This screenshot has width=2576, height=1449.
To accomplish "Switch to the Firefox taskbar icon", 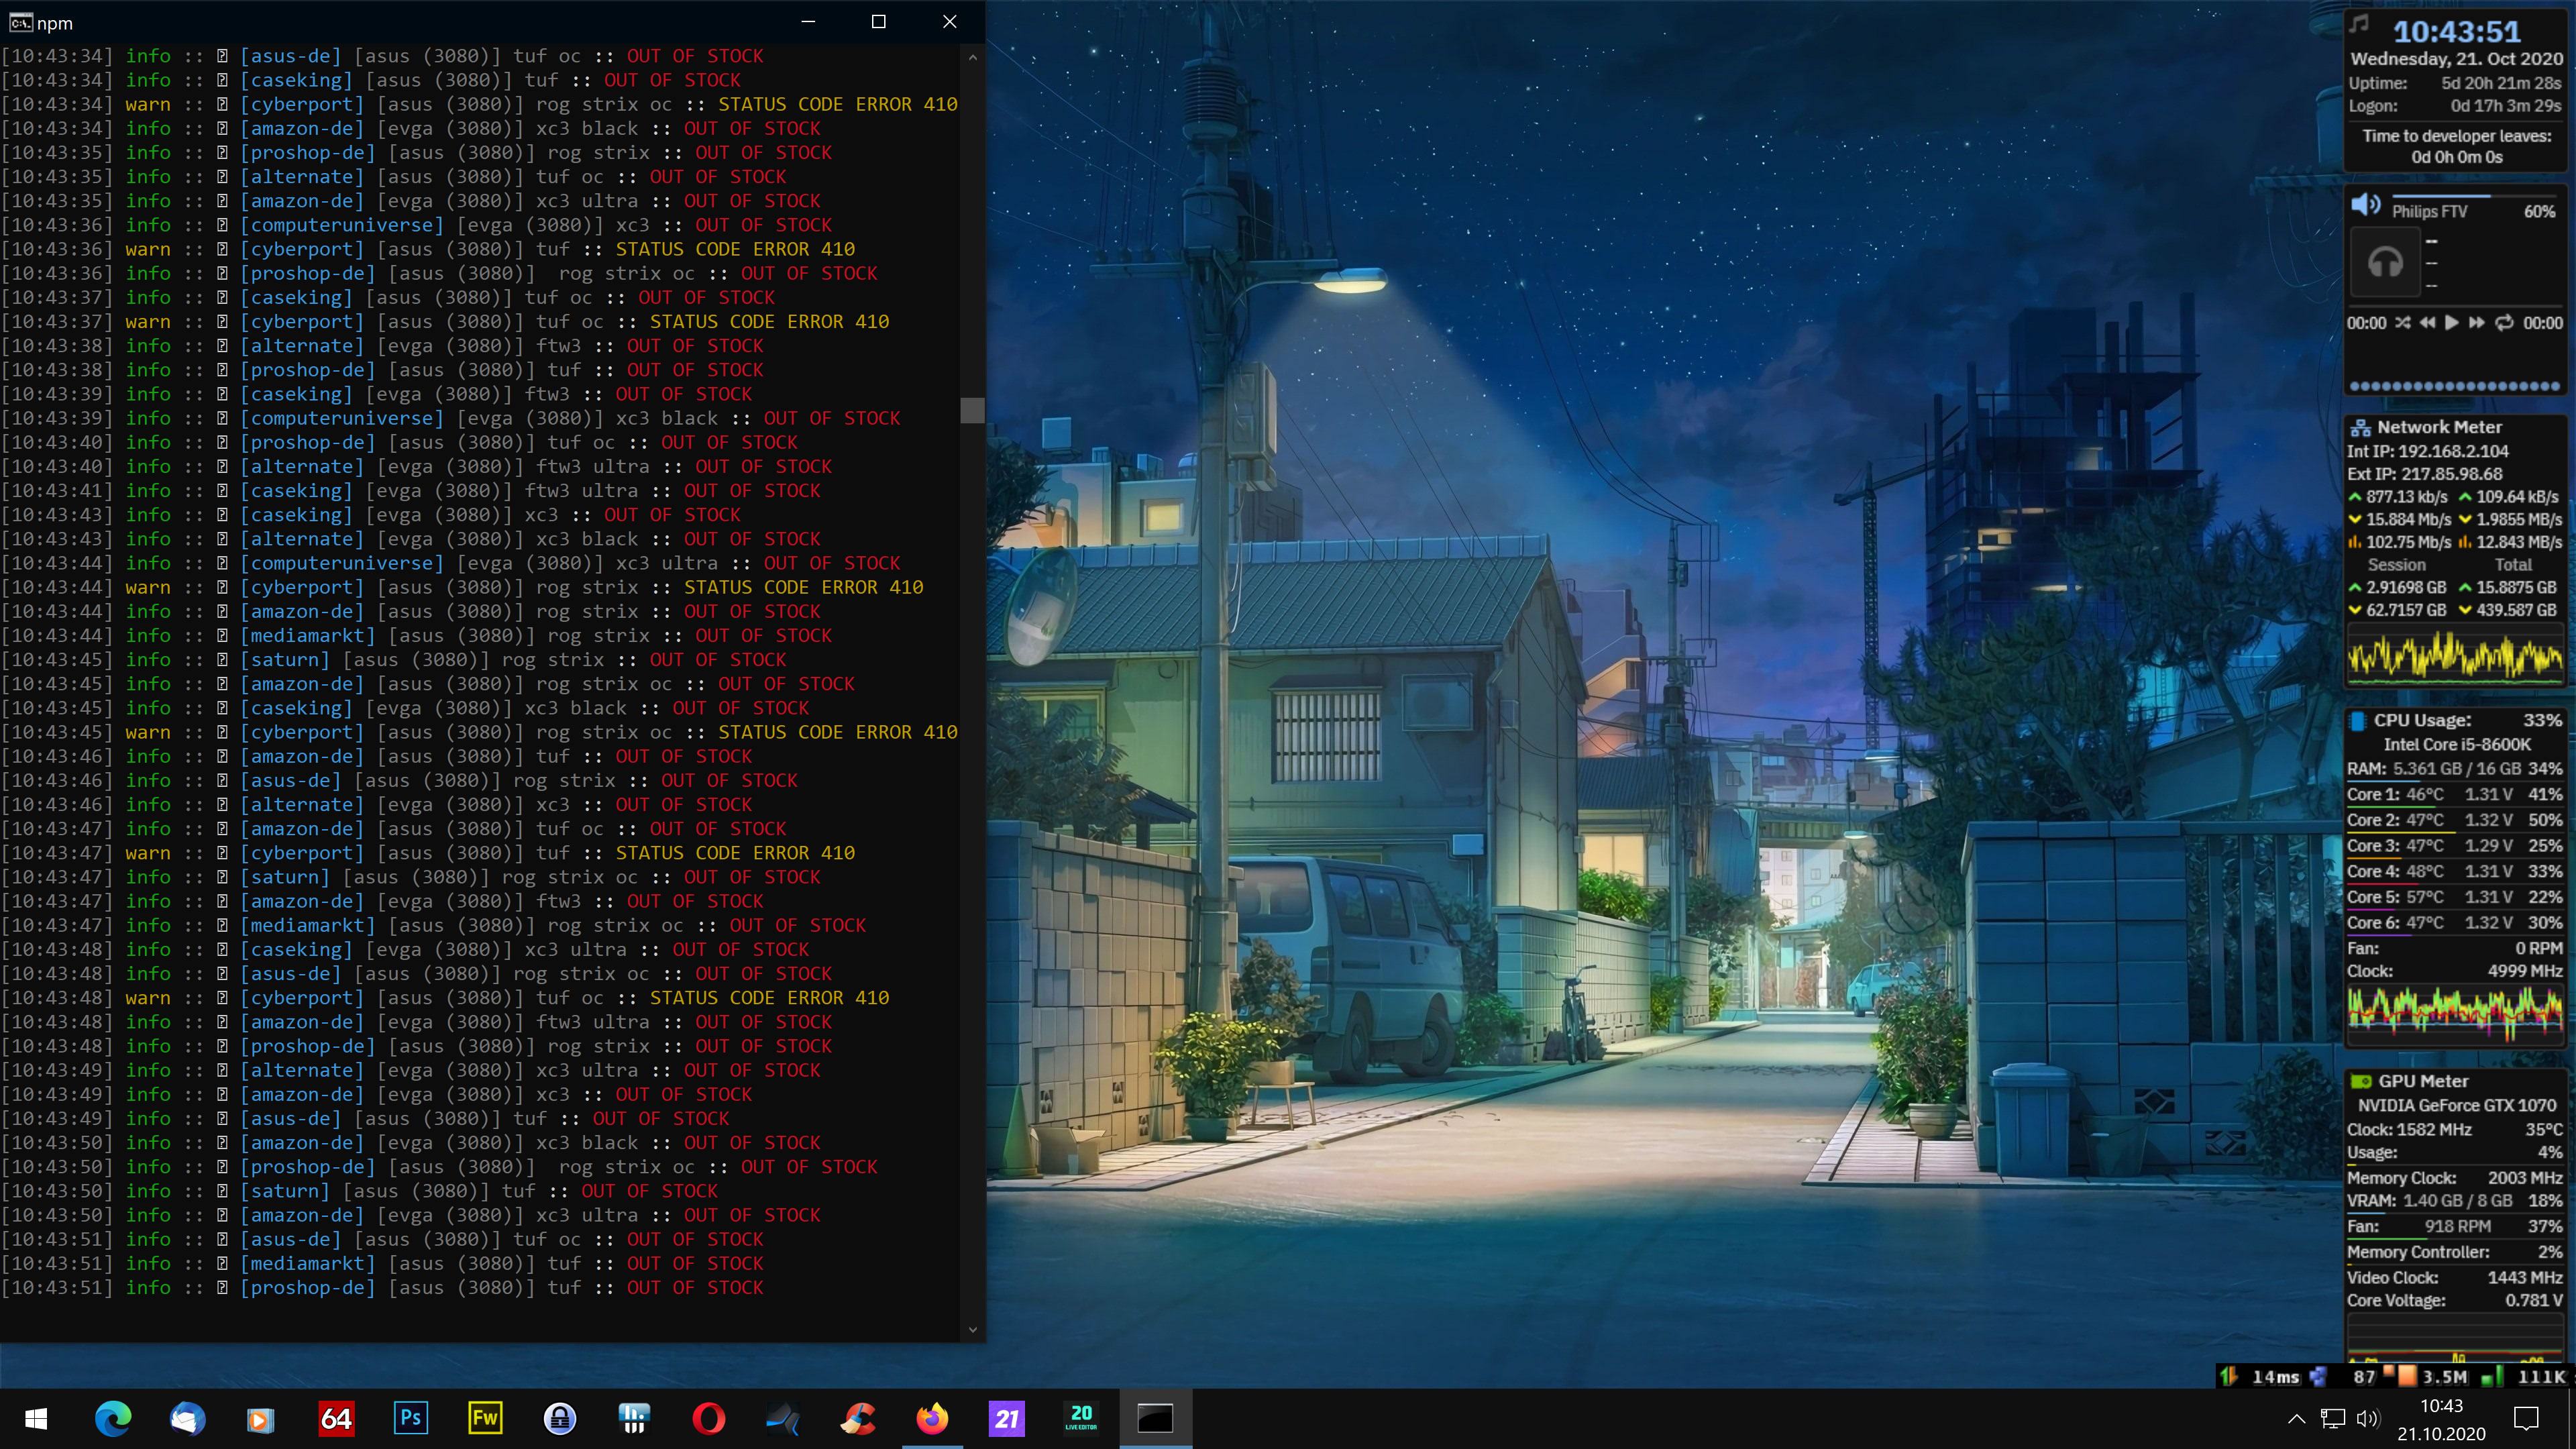I will click(x=932, y=1418).
